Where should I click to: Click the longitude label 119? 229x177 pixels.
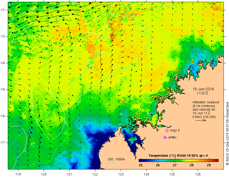[18, 174]
